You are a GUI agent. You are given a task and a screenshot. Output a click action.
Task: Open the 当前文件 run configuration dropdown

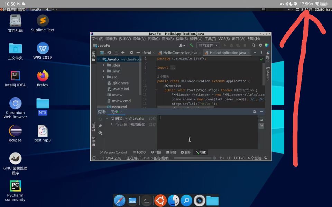pyautogui.click(x=208, y=45)
